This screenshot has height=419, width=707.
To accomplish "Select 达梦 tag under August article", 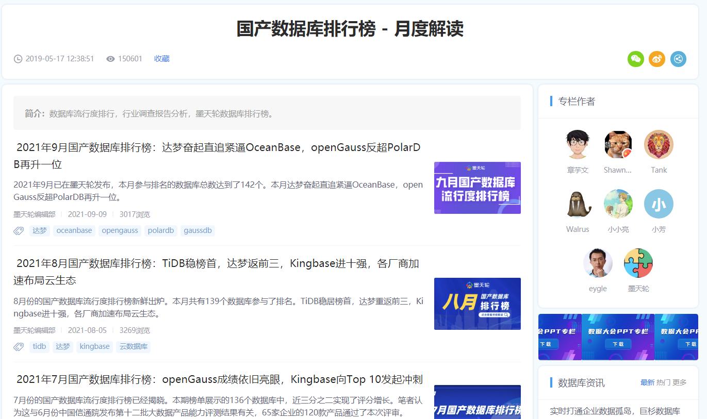I will pos(63,346).
